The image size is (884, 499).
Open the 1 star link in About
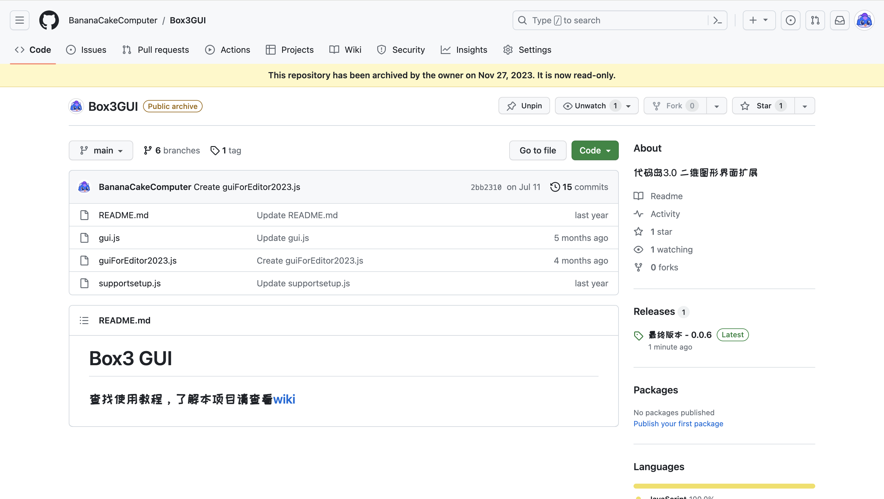pos(653,232)
